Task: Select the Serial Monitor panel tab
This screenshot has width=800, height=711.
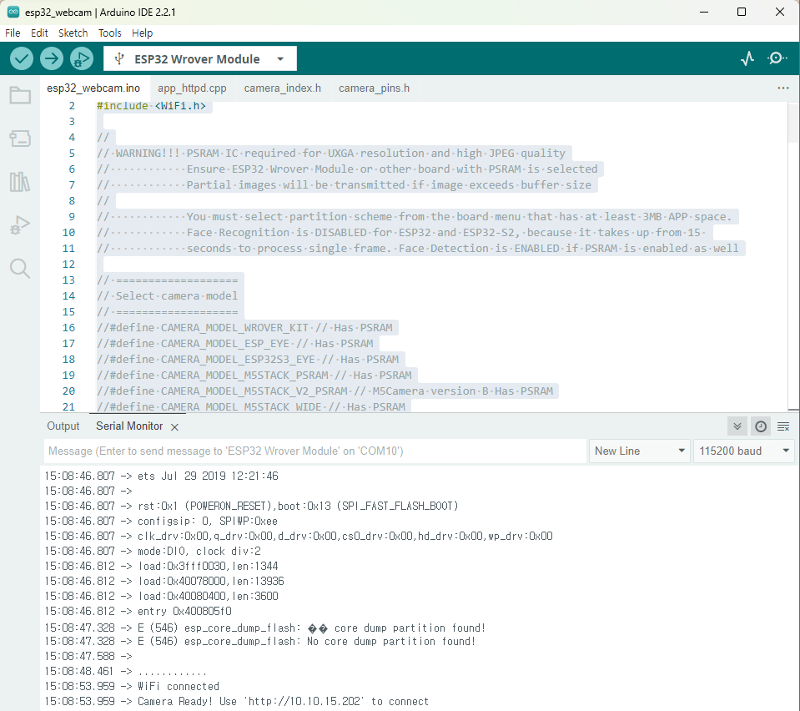Action: (x=129, y=426)
